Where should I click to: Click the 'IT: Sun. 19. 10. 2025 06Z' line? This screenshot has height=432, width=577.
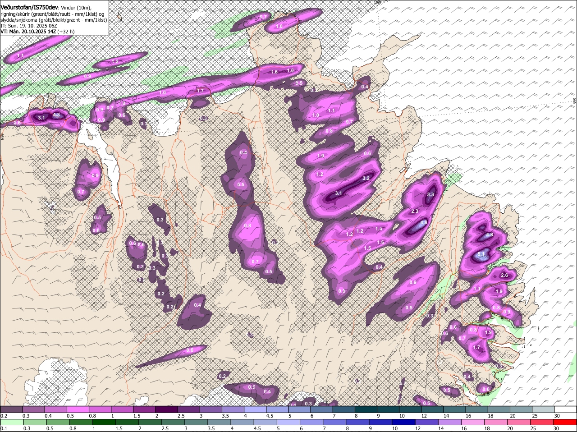point(28,26)
